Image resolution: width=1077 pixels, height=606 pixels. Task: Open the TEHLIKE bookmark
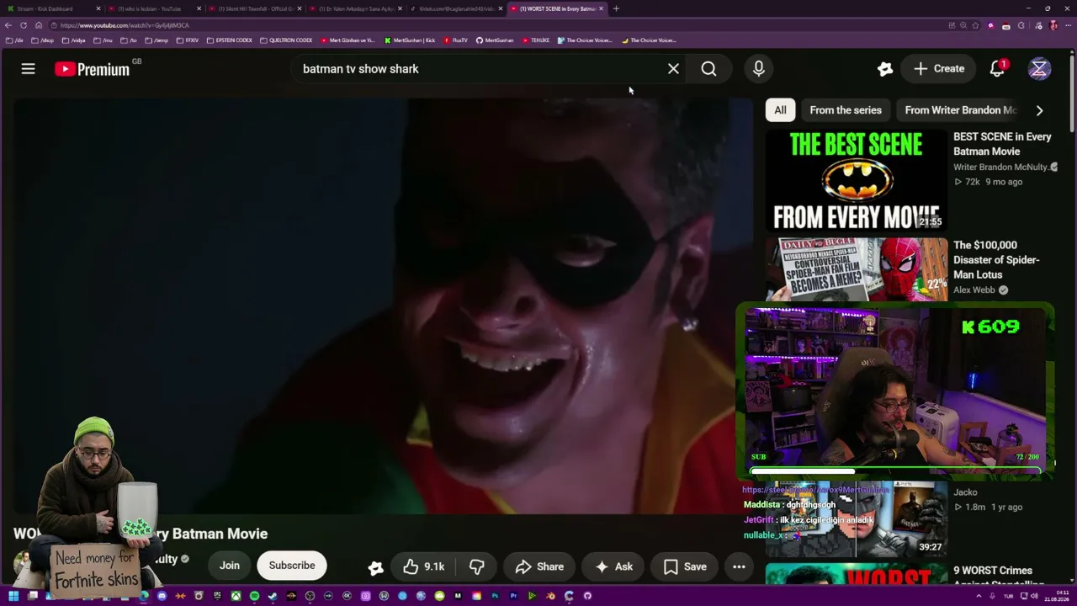(x=536, y=40)
